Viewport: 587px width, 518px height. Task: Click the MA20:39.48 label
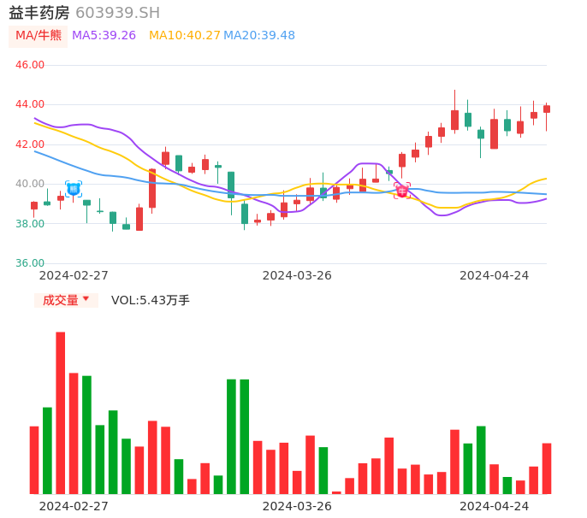click(259, 36)
